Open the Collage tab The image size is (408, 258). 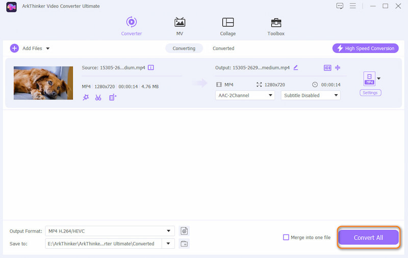pyautogui.click(x=227, y=27)
